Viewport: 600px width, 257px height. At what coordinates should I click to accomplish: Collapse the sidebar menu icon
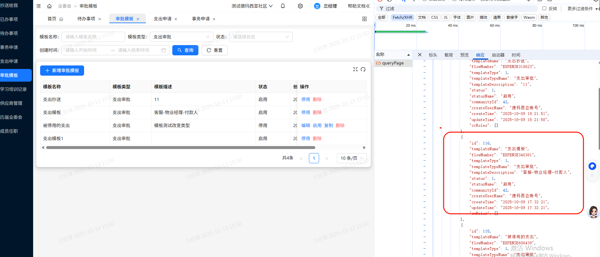pos(39,6)
